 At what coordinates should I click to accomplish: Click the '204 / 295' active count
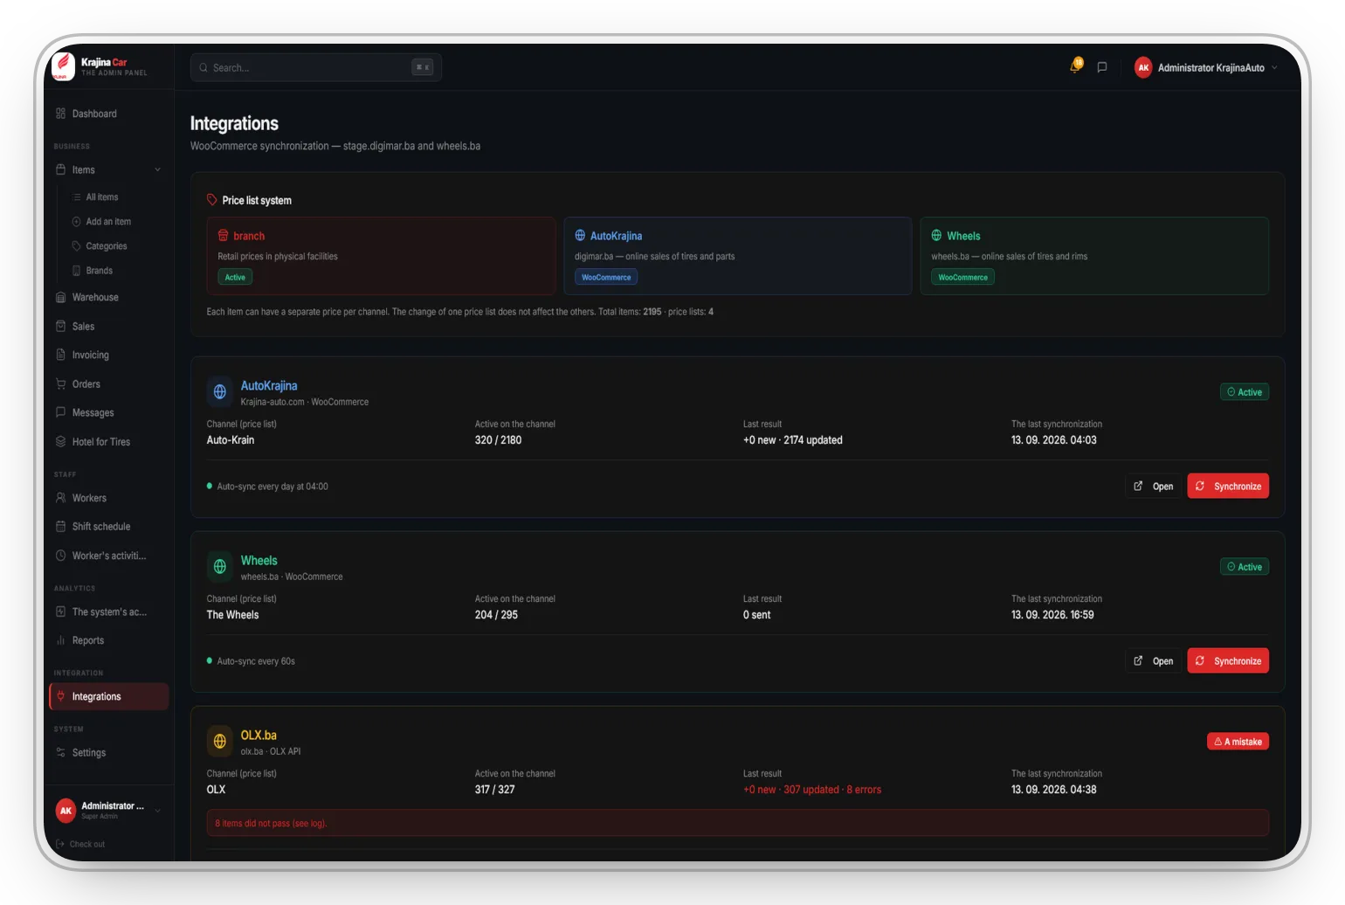click(496, 615)
